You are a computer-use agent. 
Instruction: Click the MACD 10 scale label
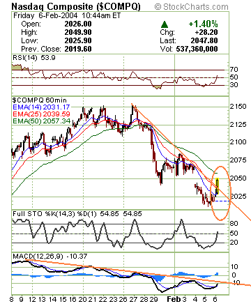[x=234, y=267]
